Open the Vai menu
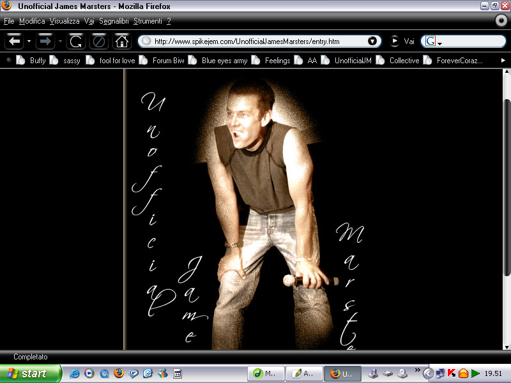511x383 pixels. click(x=89, y=21)
